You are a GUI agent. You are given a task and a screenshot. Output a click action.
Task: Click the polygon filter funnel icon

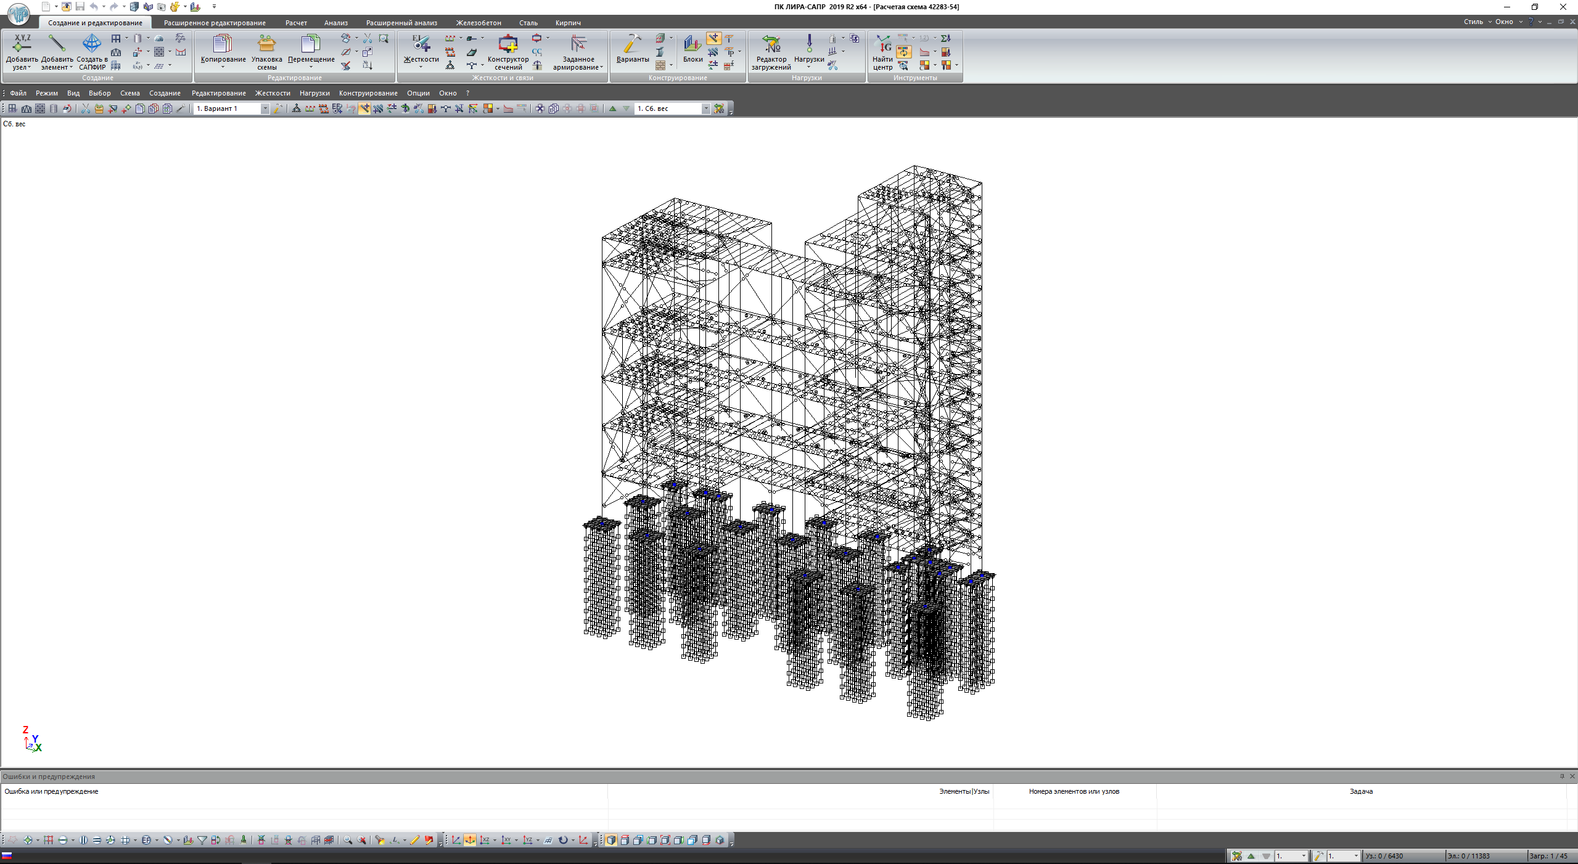[202, 840]
